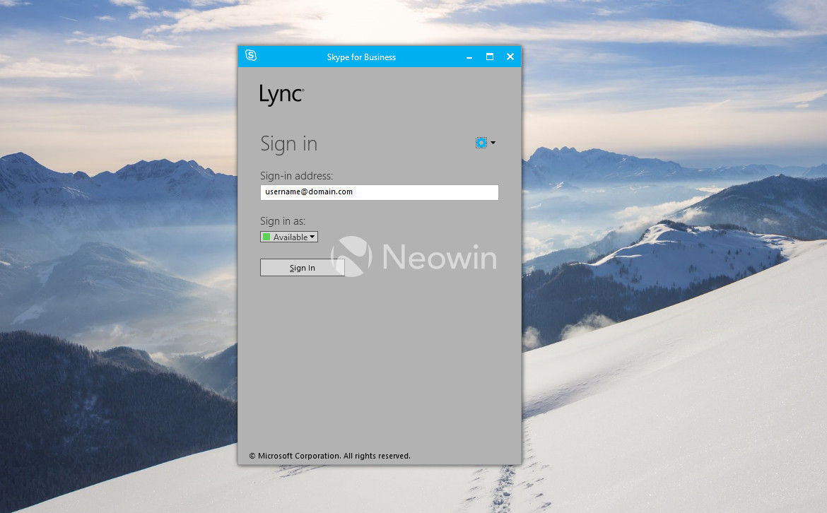Click the 'Sign in' heading
Viewport: 827px width, 513px height.
click(x=289, y=144)
